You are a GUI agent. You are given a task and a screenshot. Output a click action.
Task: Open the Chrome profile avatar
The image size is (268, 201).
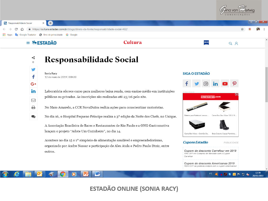[258, 29]
